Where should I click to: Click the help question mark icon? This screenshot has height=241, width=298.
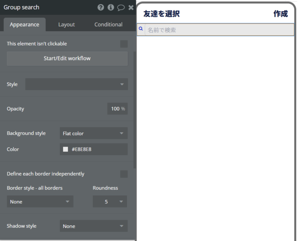point(101,8)
